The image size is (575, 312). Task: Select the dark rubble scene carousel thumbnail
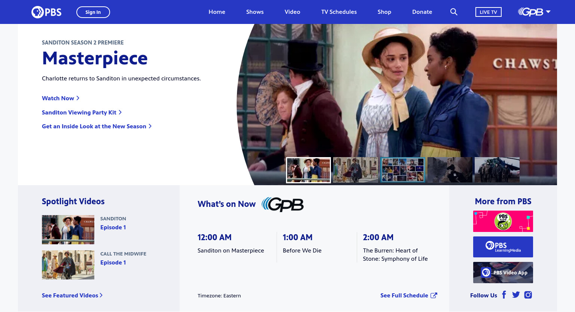click(450, 170)
